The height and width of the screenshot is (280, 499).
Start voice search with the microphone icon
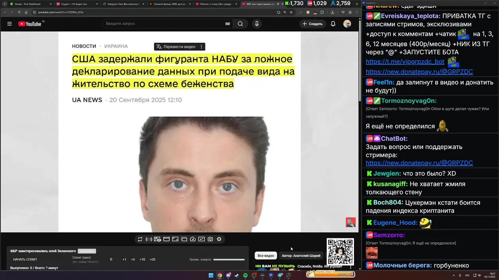pyautogui.click(x=257, y=24)
